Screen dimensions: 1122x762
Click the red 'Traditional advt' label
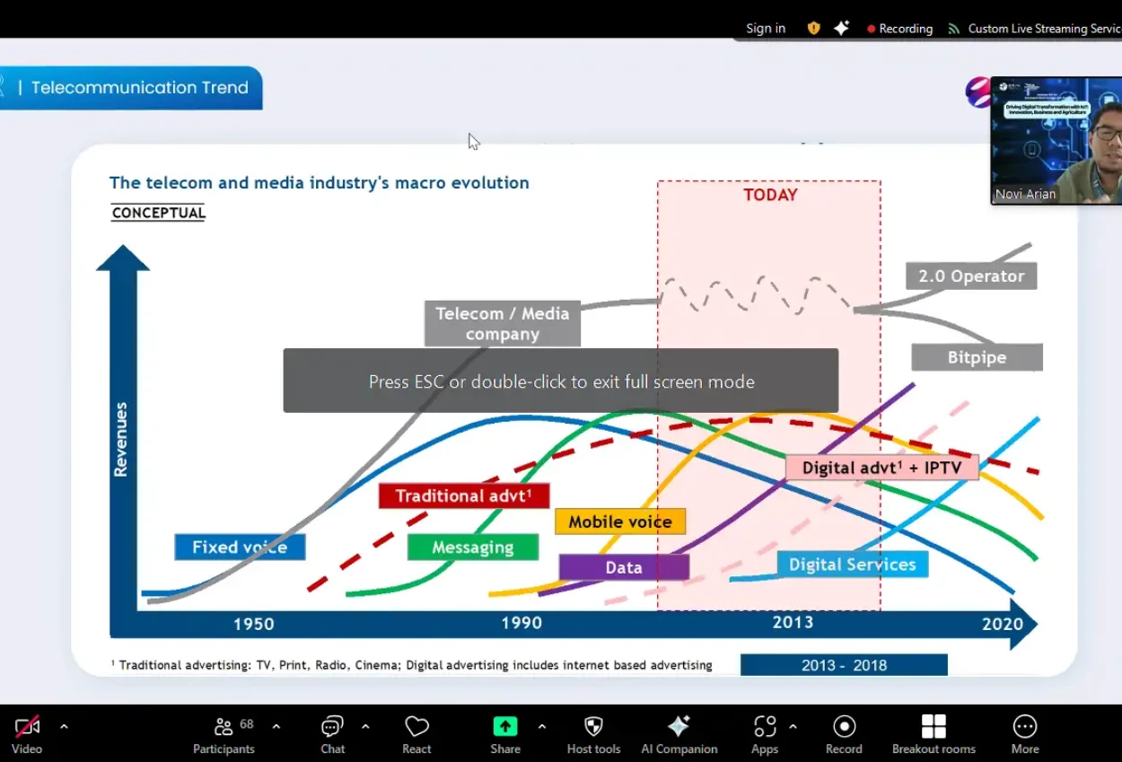click(x=464, y=495)
